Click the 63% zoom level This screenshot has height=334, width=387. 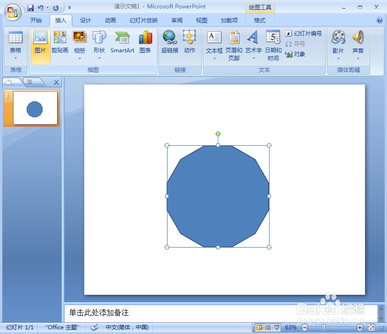coord(291,327)
